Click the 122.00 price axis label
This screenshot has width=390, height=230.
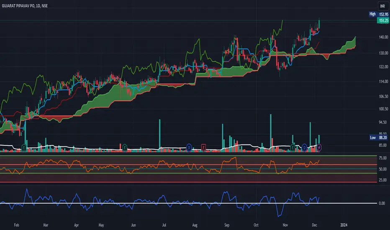point(383,66)
